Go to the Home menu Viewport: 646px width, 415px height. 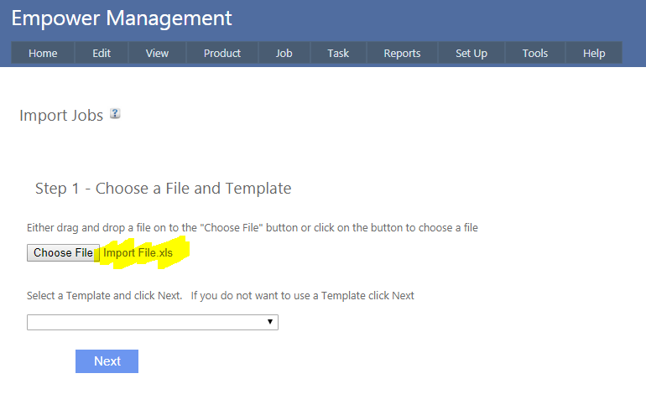(43, 53)
